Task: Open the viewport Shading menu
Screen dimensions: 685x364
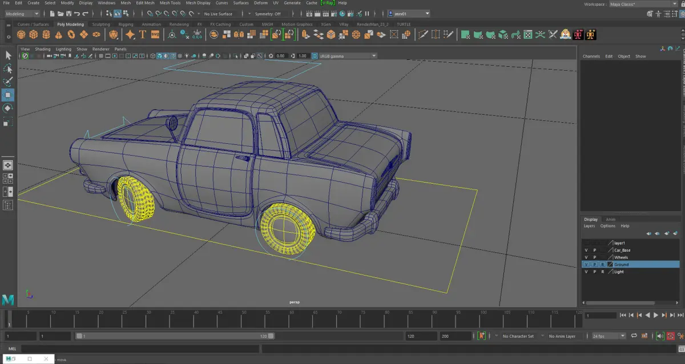Action: [x=42, y=49]
